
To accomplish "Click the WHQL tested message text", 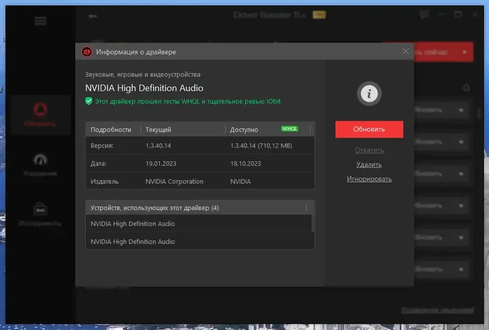I will pos(188,101).
